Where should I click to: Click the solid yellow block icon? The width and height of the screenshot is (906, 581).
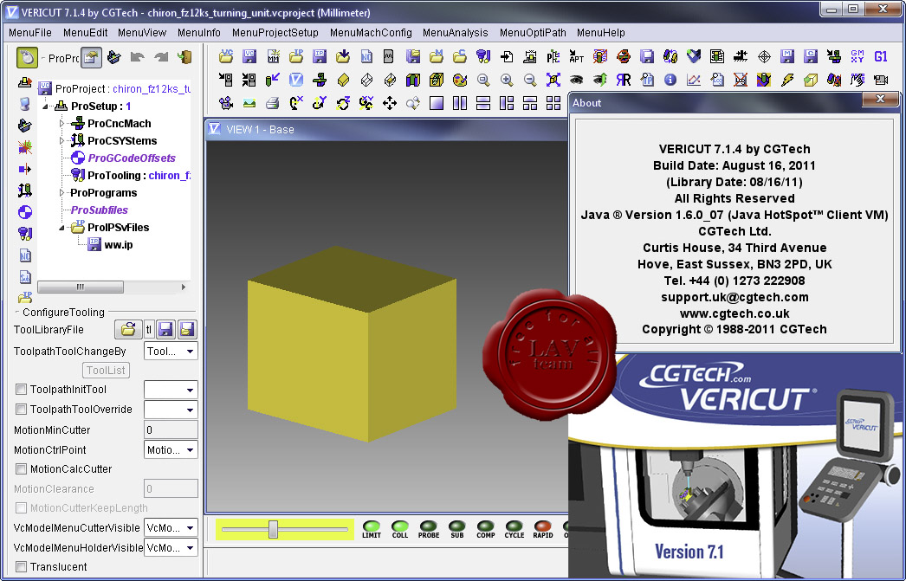[x=343, y=80]
